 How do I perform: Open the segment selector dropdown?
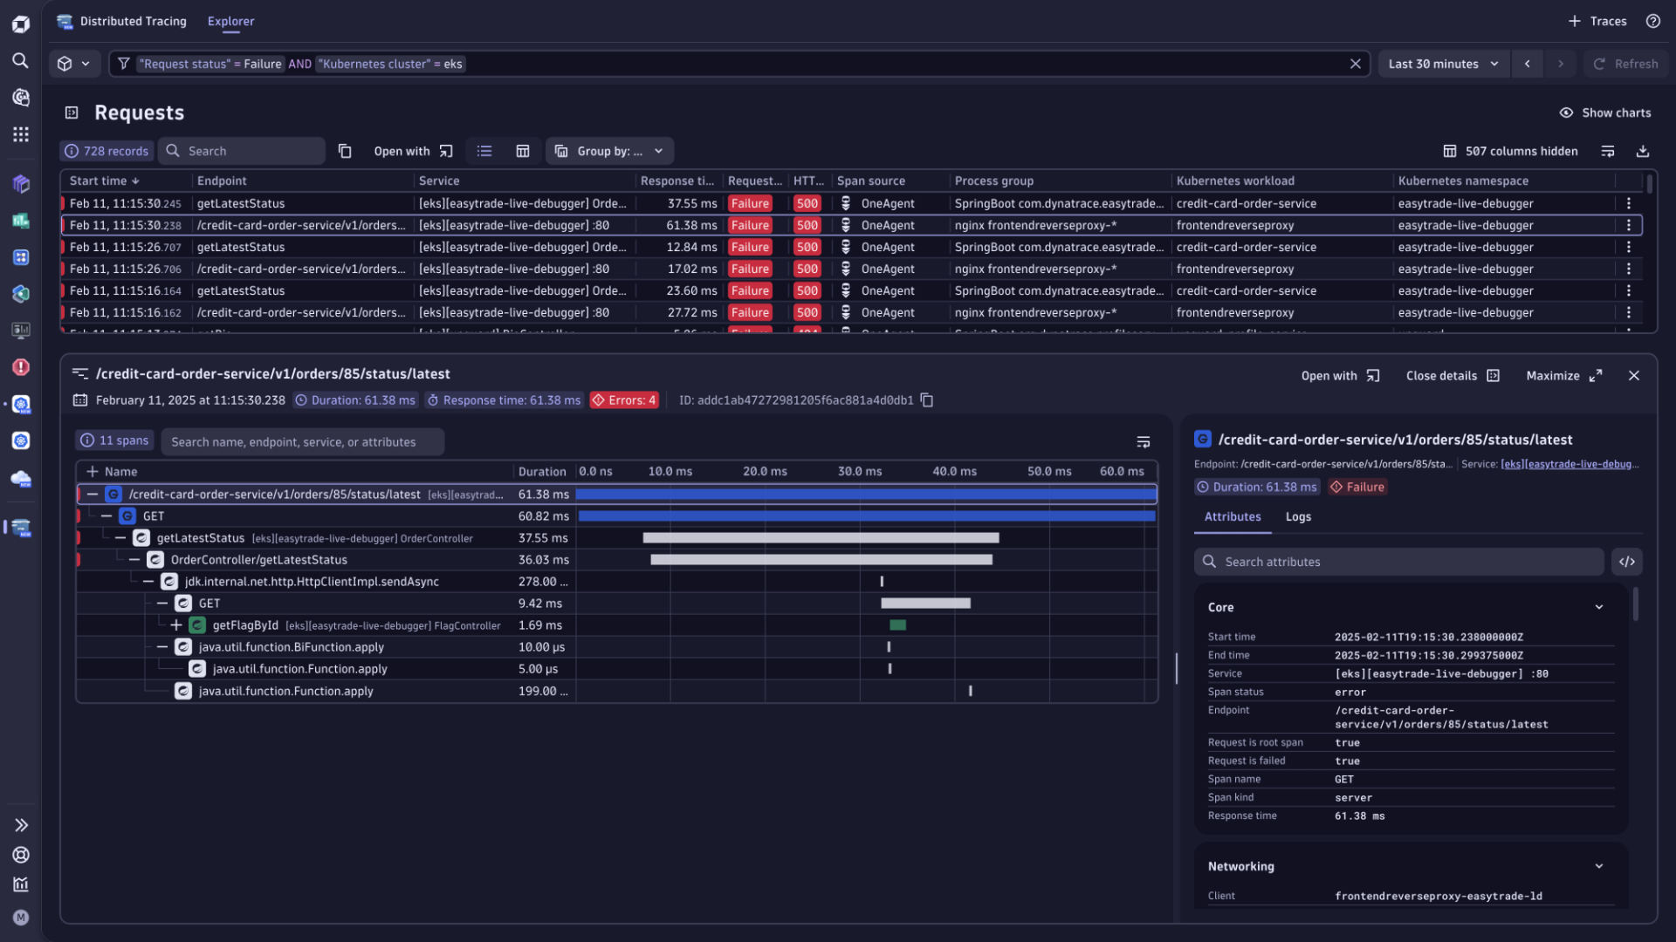(73, 64)
